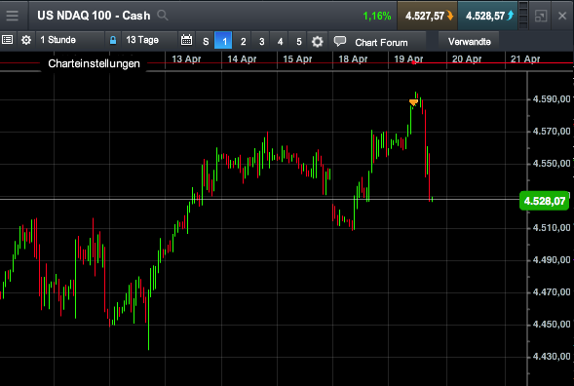
Task: Open the 1 Stunde interval dropdown
Action: pos(70,40)
